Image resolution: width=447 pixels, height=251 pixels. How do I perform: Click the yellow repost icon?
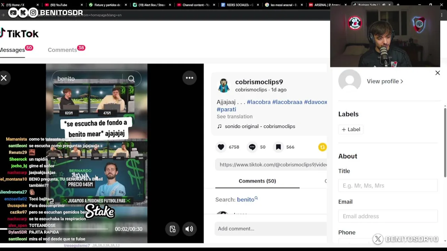tap(322, 147)
